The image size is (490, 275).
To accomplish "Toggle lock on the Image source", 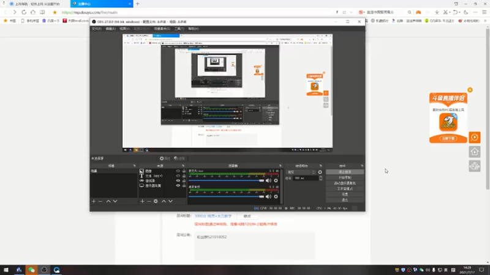I will click(184, 171).
